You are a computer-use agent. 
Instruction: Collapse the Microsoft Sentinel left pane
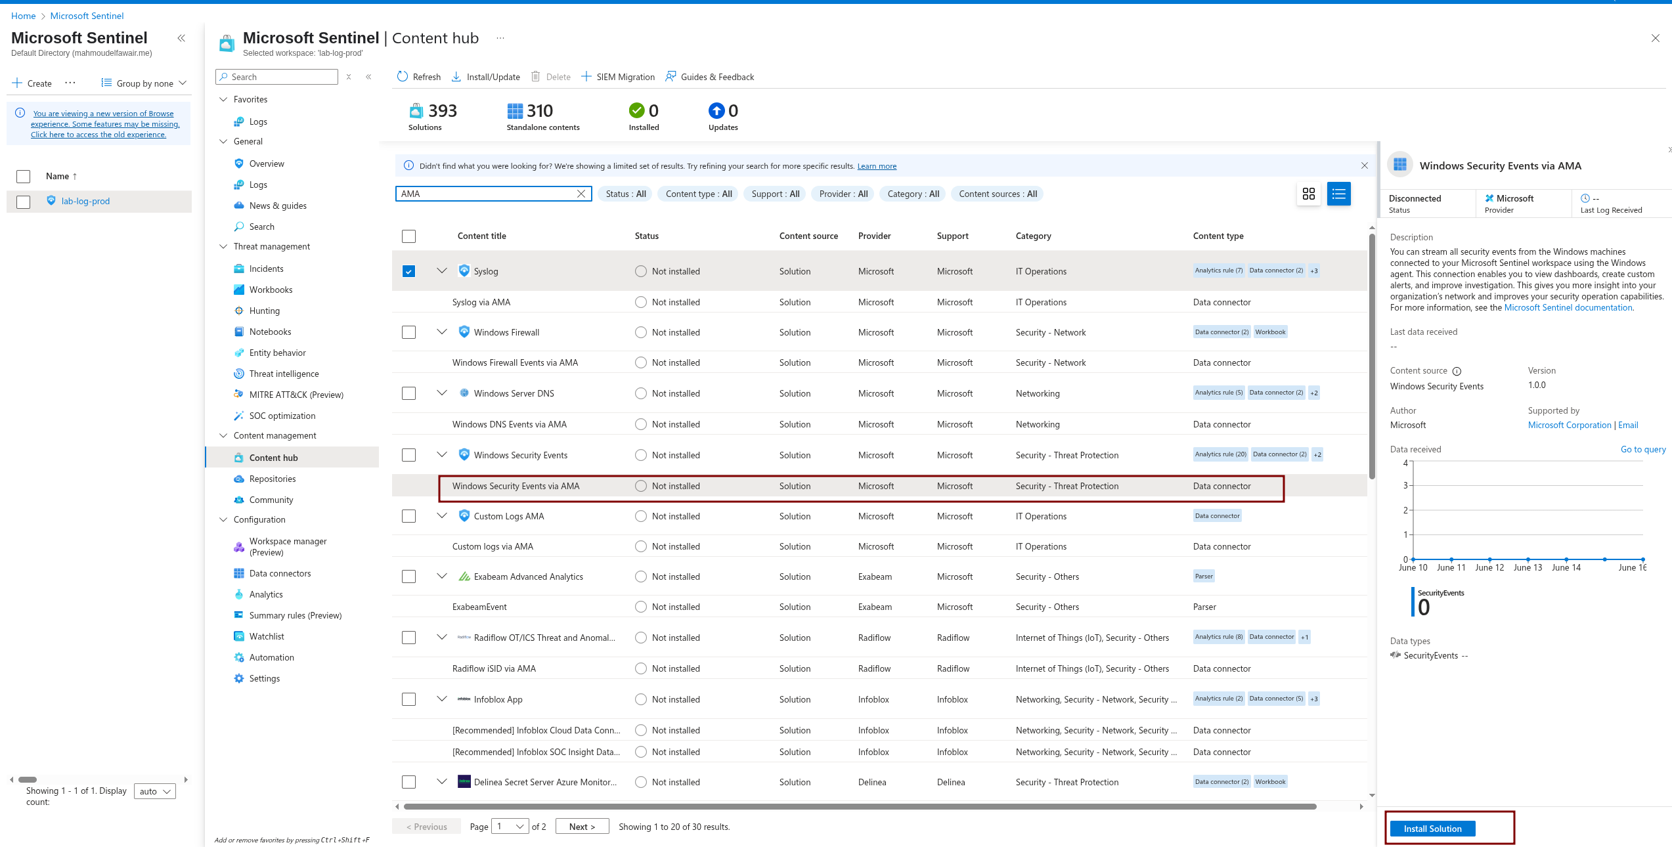pyautogui.click(x=181, y=38)
